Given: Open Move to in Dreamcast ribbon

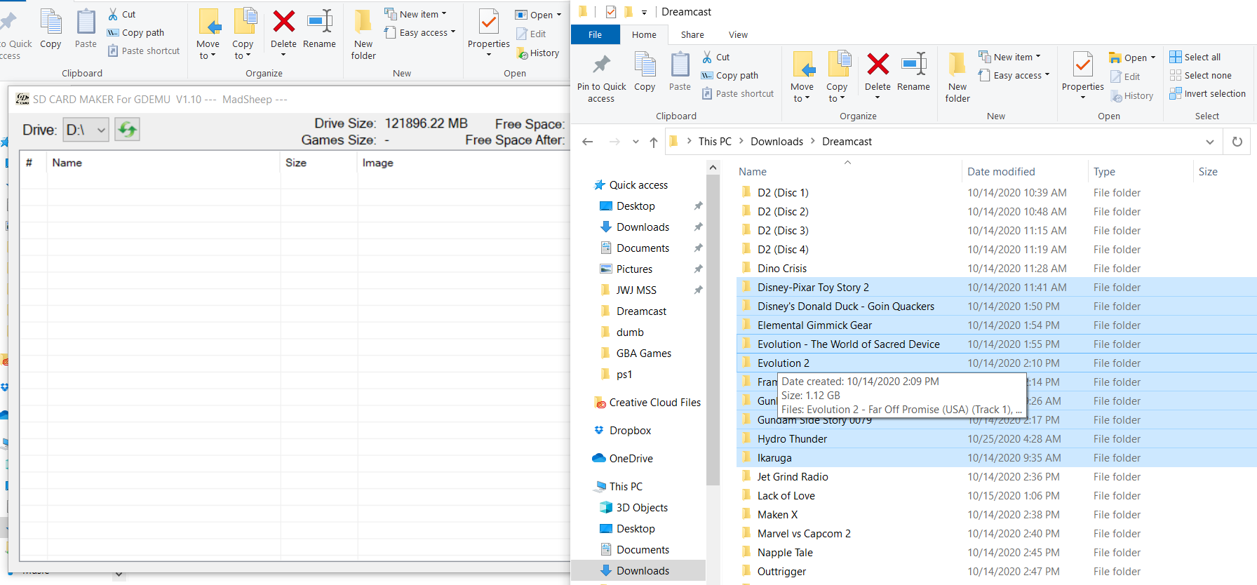Looking at the screenshot, I should coord(802,77).
